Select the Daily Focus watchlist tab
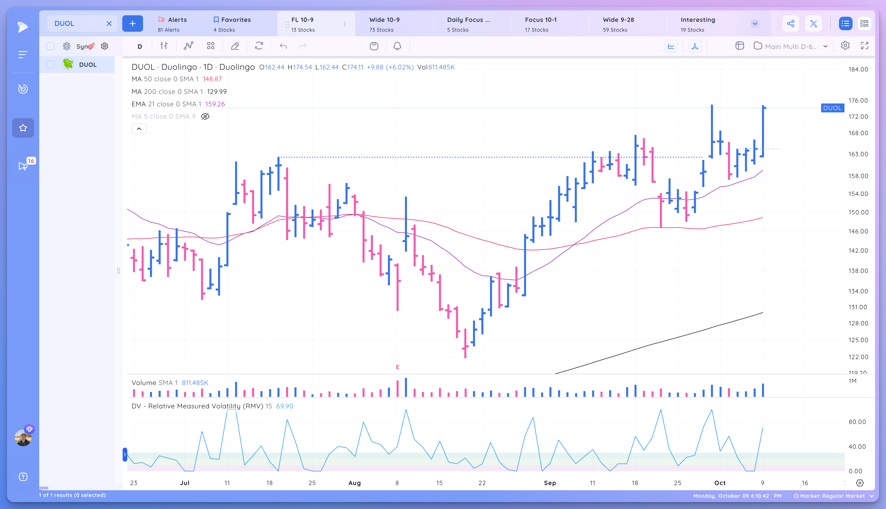 pos(469,24)
